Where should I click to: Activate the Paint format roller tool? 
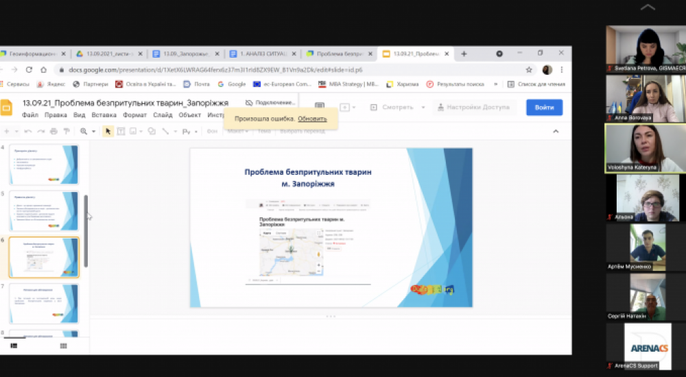tap(67, 131)
